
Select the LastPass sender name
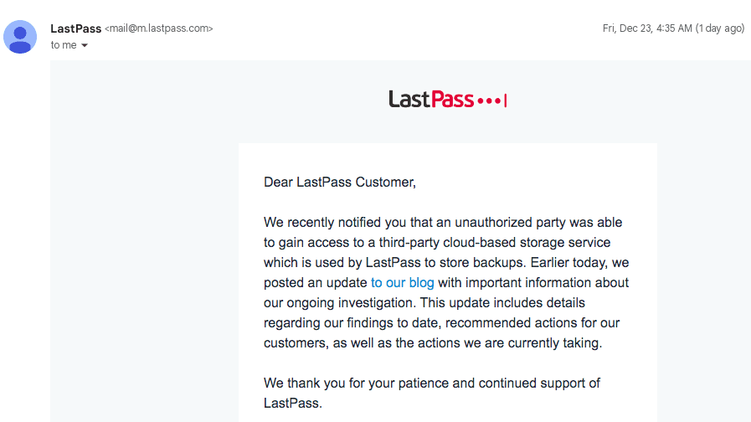(75, 28)
